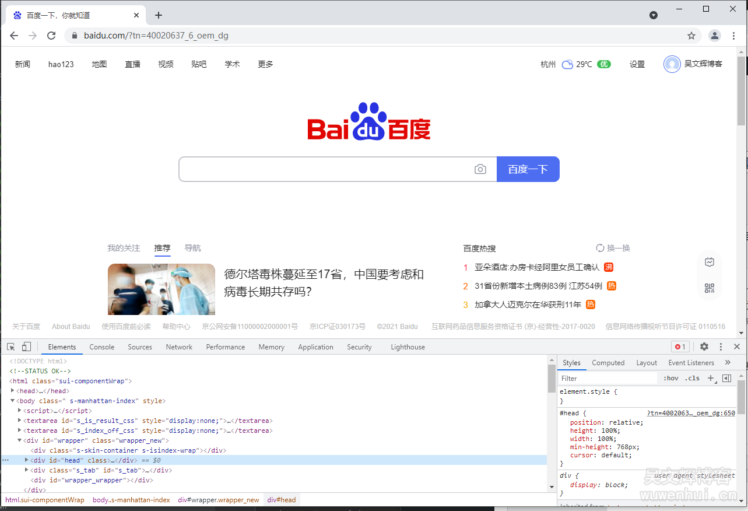Screen dimensions: 748x511
Task: Open the DevTools three-dot customize menu
Action: pyautogui.click(x=721, y=346)
